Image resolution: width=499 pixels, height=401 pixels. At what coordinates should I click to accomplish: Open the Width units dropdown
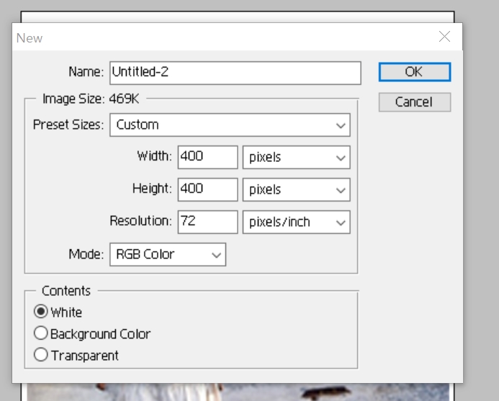point(296,157)
